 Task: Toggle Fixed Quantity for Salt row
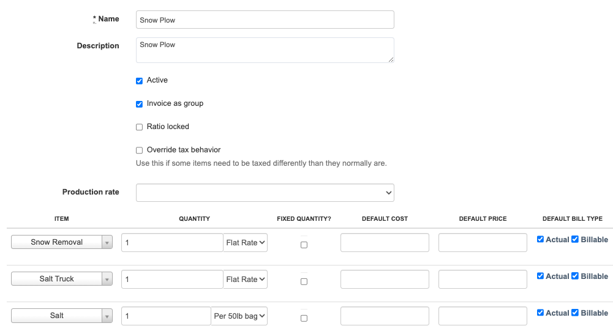[x=304, y=318]
